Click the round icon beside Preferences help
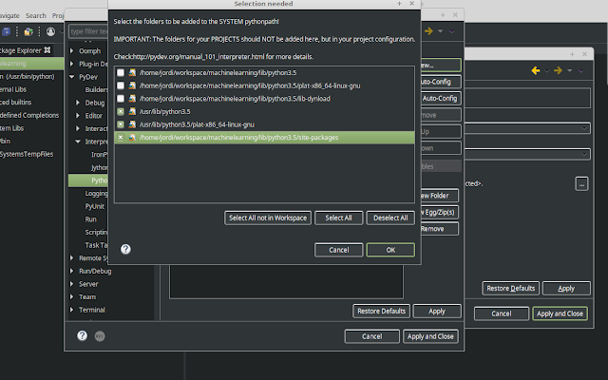This screenshot has height=380, width=608. tap(100, 335)
